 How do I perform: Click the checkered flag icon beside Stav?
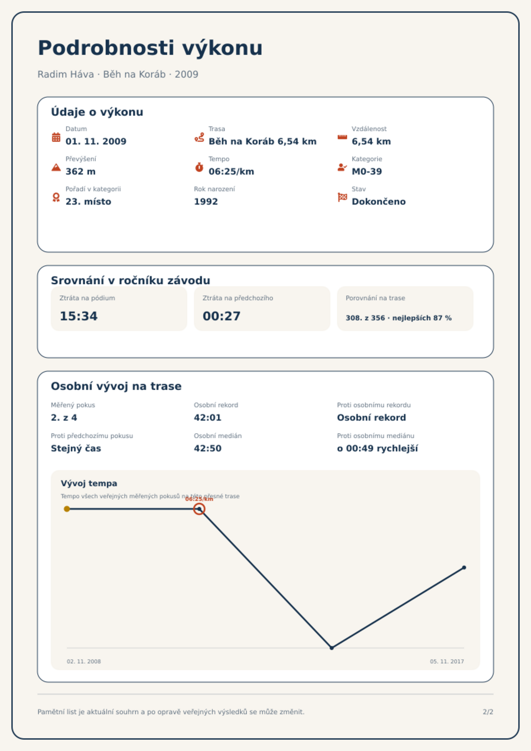coord(342,197)
